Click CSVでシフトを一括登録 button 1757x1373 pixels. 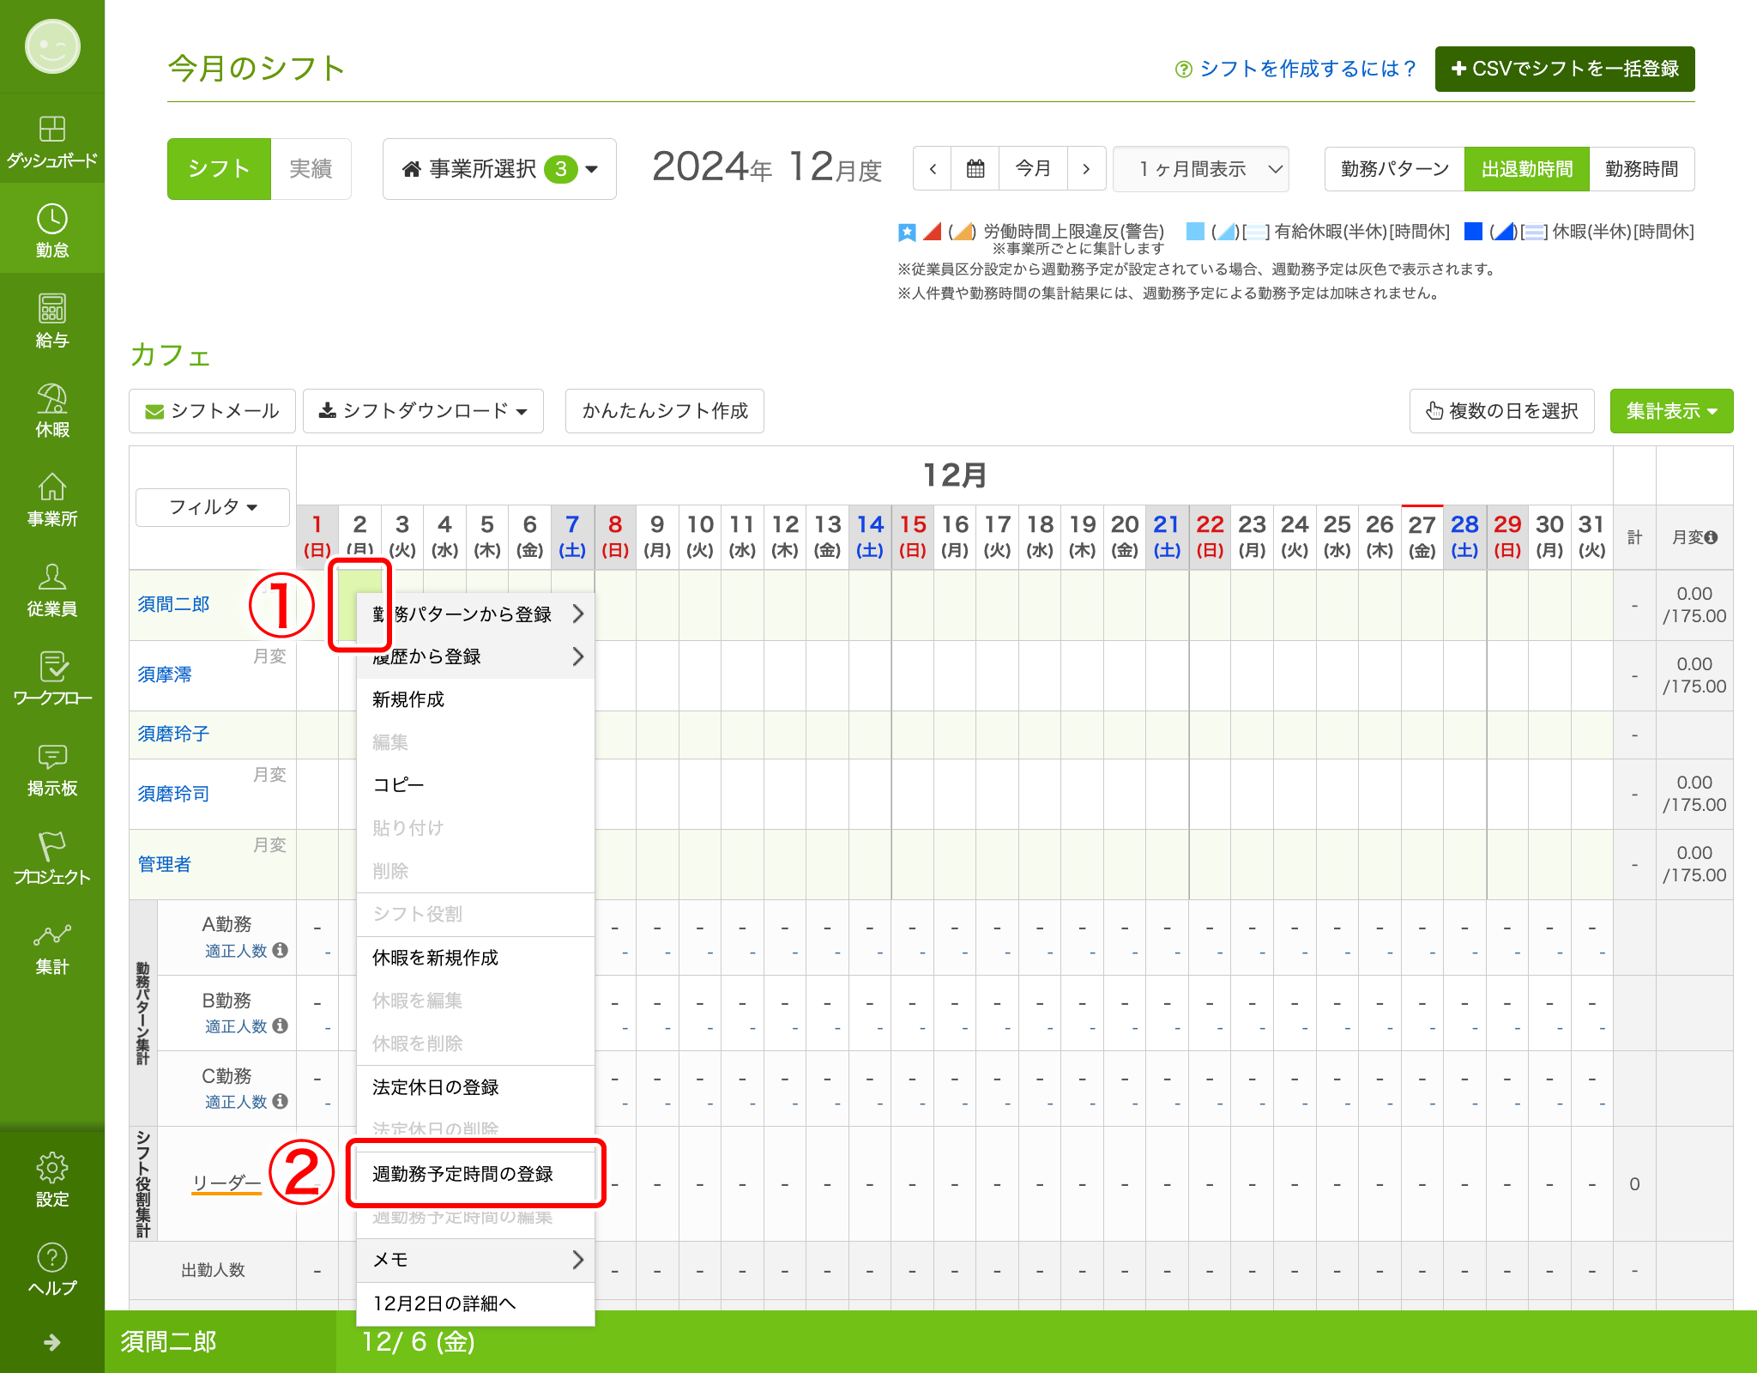tap(1565, 69)
